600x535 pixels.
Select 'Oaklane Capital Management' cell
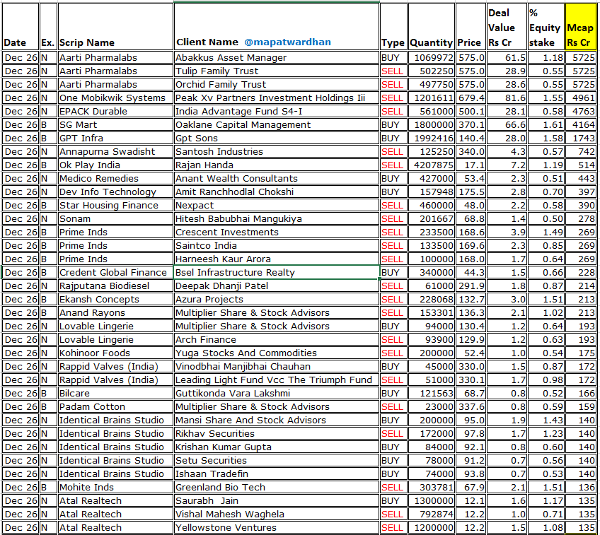(277, 124)
